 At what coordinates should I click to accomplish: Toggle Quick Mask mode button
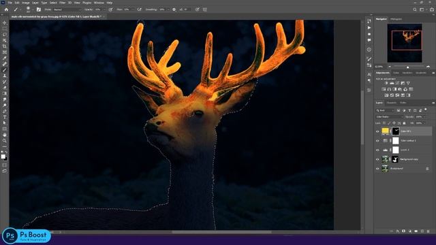click(5, 165)
